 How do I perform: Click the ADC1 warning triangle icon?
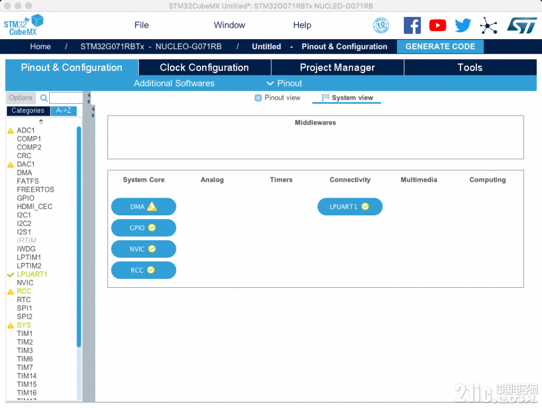(x=11, y=131)
